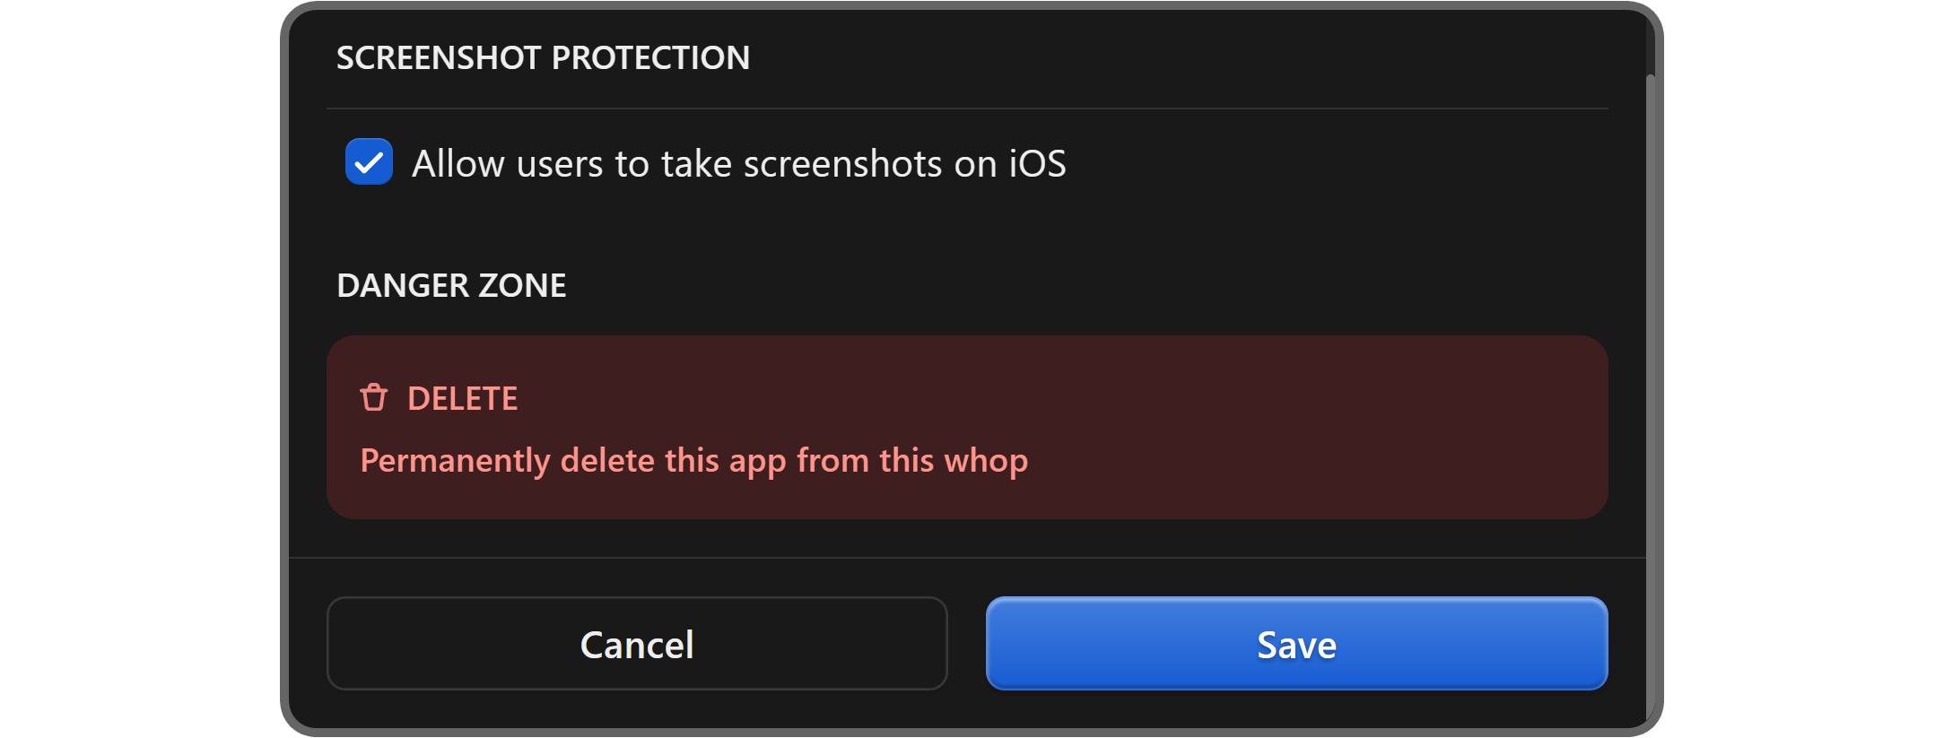The image size is (1944, 738).
Task: Uncheck the iOS screenshots checkbox
Action: coord(369,162)
